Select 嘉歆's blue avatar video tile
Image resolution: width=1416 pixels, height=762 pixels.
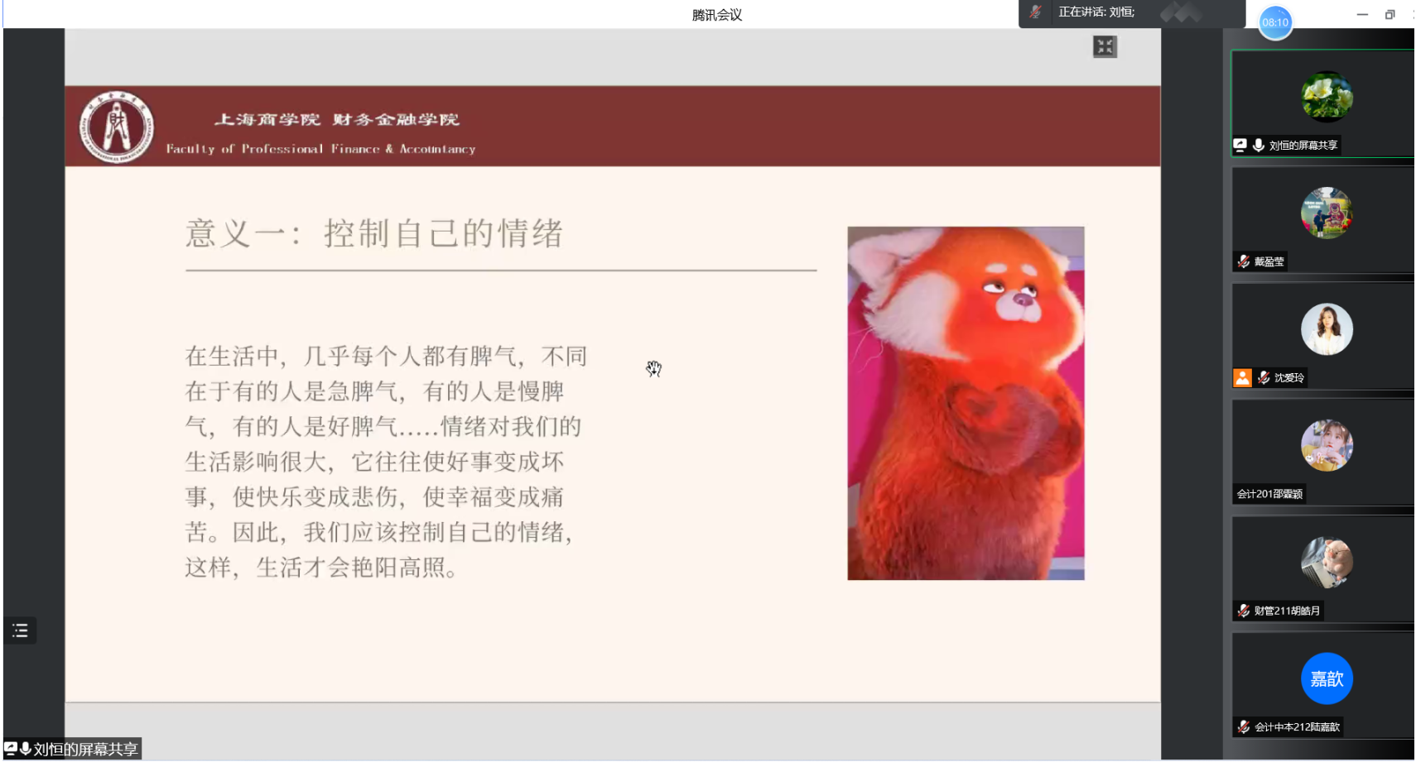tap(1325, 678)
